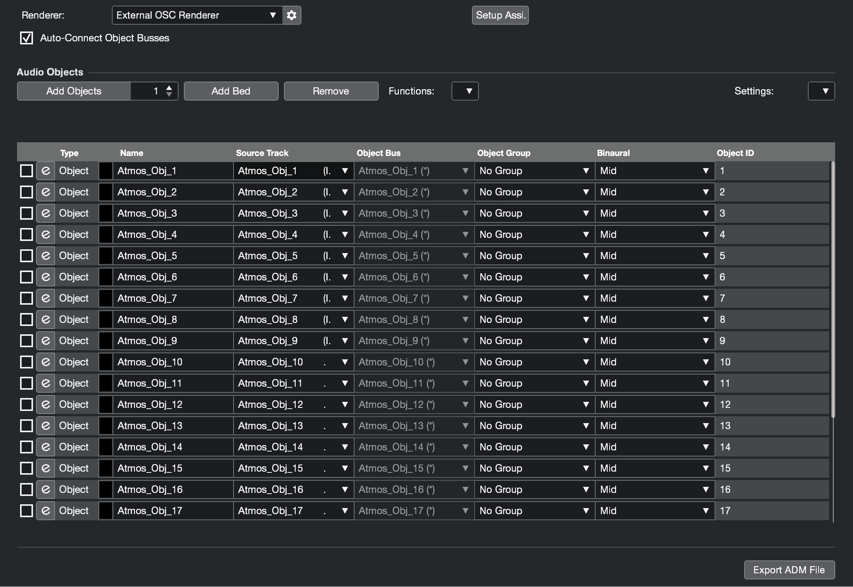Open Object Group dropdown for Atmos_Obj_5

tap(534, 256)
